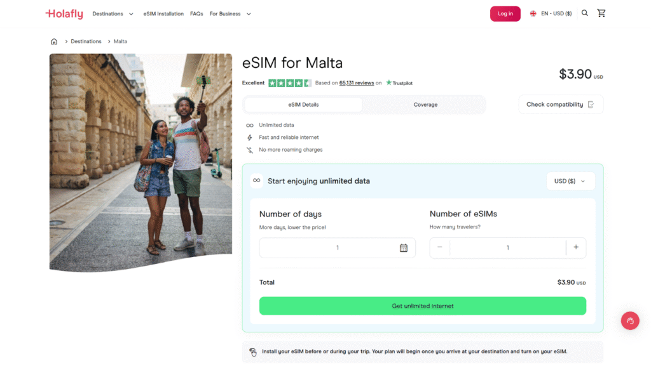Open the chat bubble in bottom right corner
The width and height of the screenshot is (651, 368).
[x=630, y=320]
